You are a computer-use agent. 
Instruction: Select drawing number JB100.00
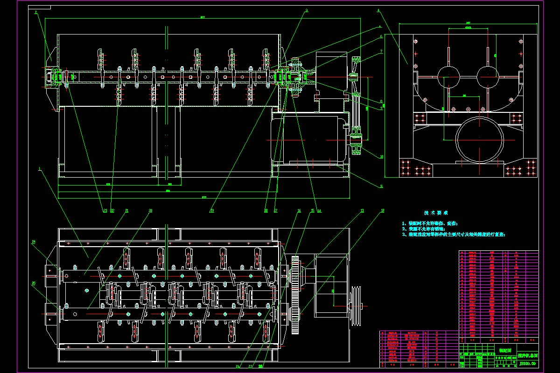point(528,363)
